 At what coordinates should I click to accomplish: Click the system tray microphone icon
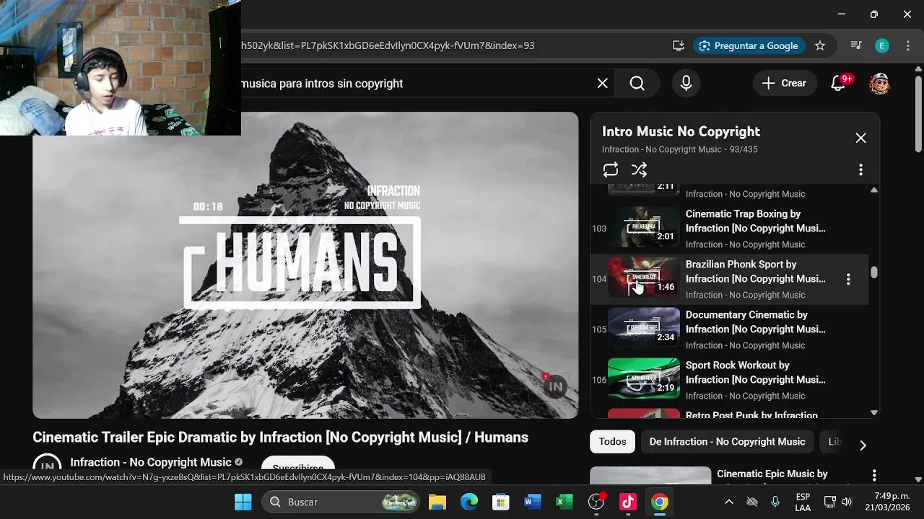(x=775, y=502)
